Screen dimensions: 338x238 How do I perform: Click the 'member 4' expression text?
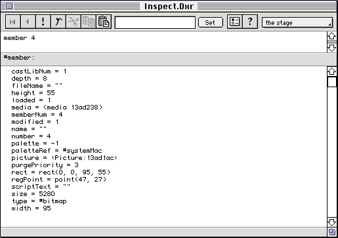(x=19, y=38)
